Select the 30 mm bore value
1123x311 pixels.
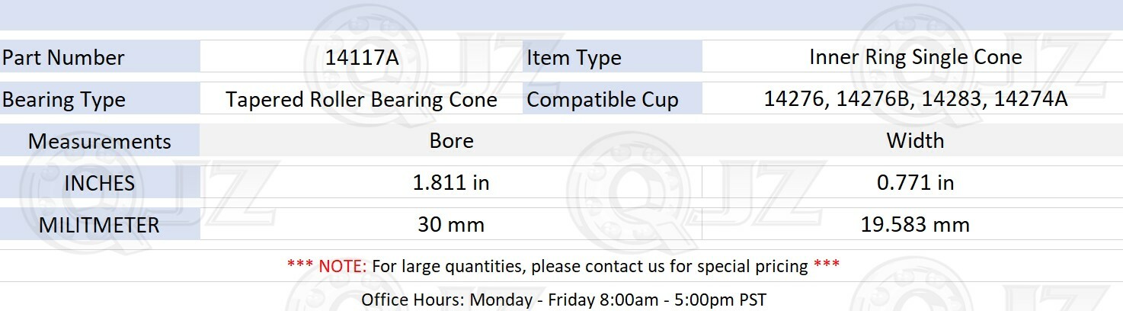(451, 225)
